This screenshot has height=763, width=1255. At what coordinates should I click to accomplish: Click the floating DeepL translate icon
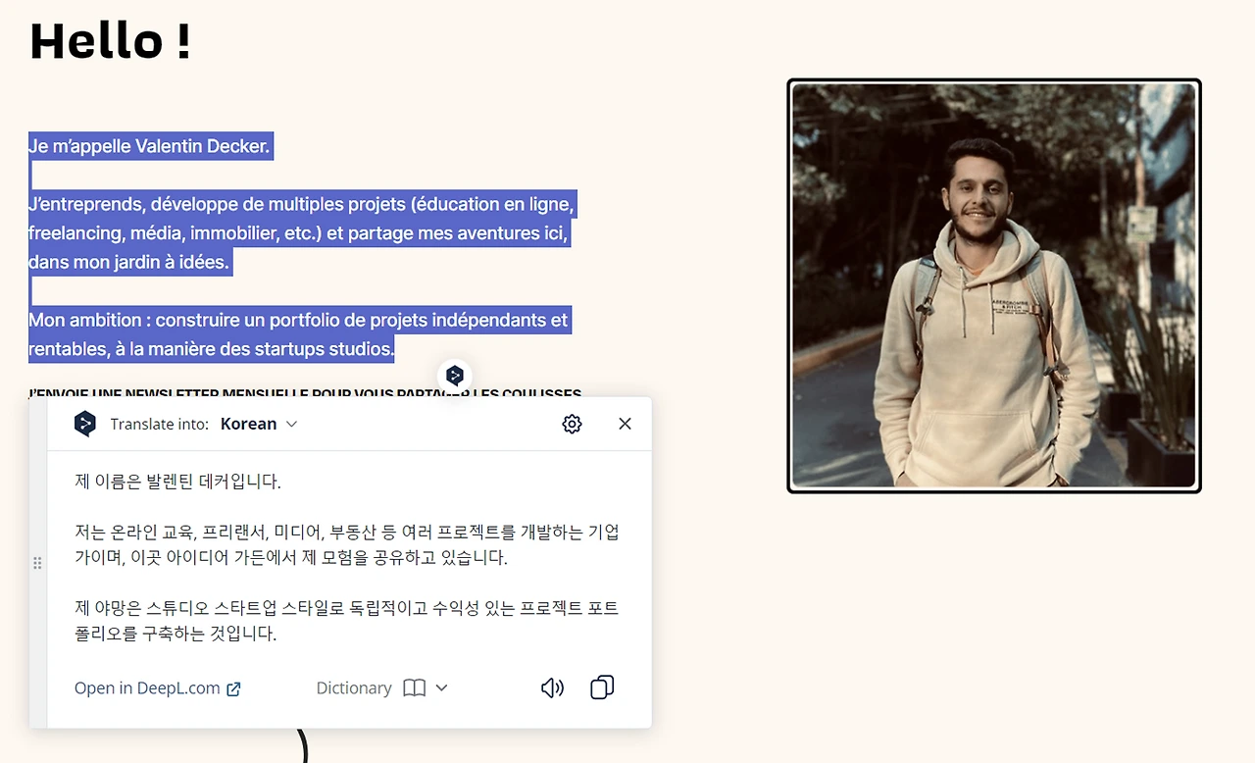pos(454,375)
